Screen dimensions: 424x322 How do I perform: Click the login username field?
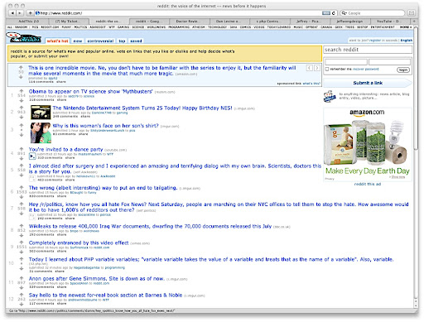click(346, 62)
